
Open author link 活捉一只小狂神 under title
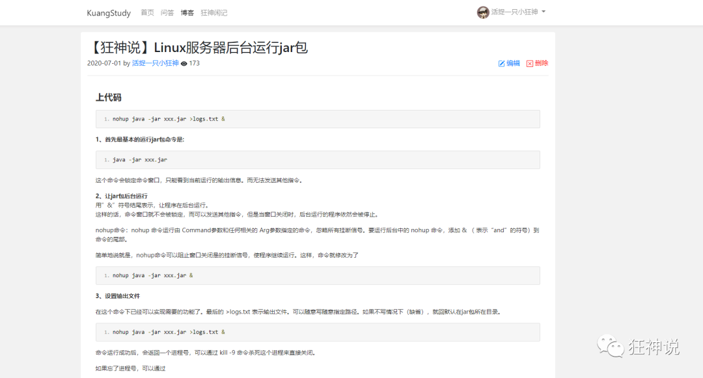[155, 63]
